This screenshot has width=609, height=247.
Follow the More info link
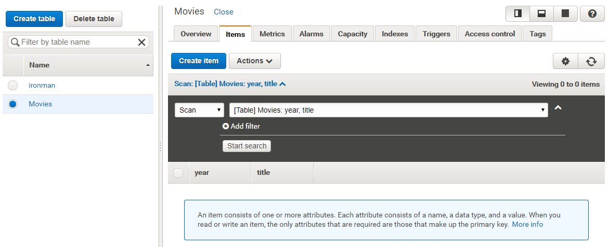coord(527,224)
